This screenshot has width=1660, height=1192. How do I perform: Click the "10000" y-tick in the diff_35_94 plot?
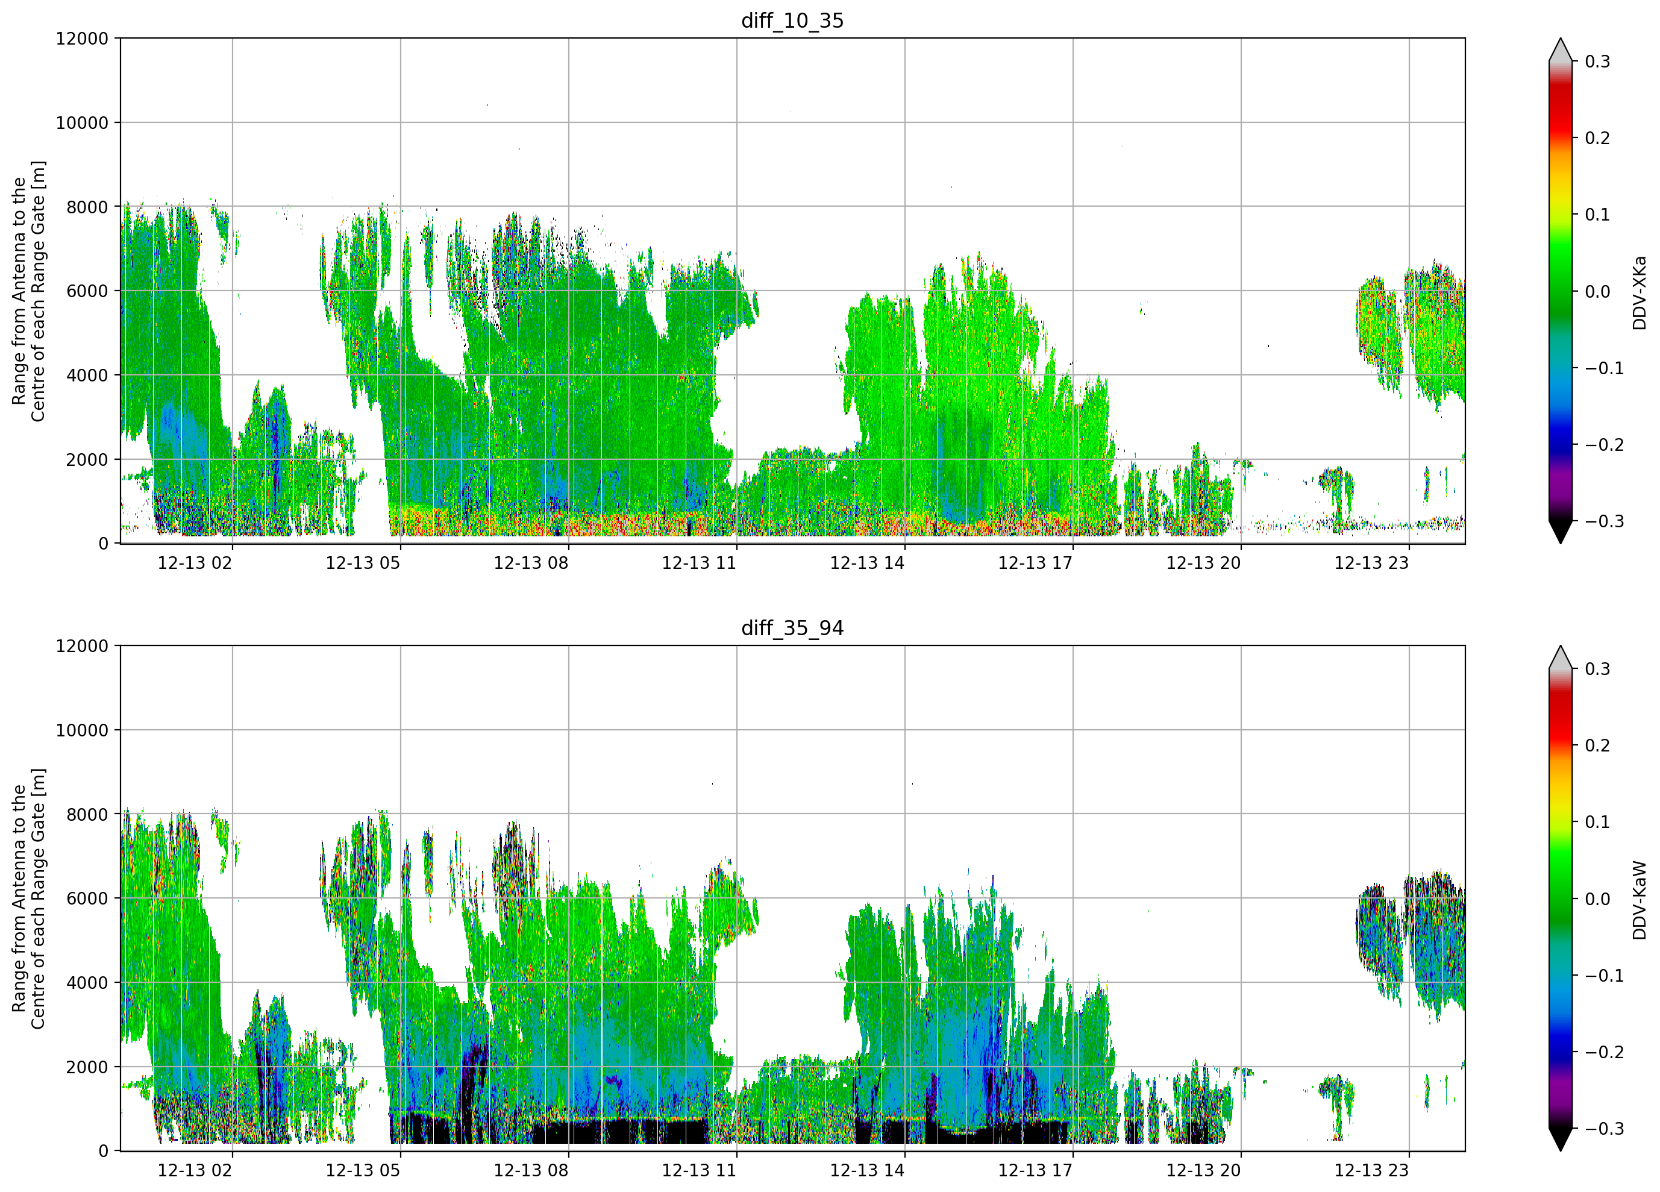[82, 731]
